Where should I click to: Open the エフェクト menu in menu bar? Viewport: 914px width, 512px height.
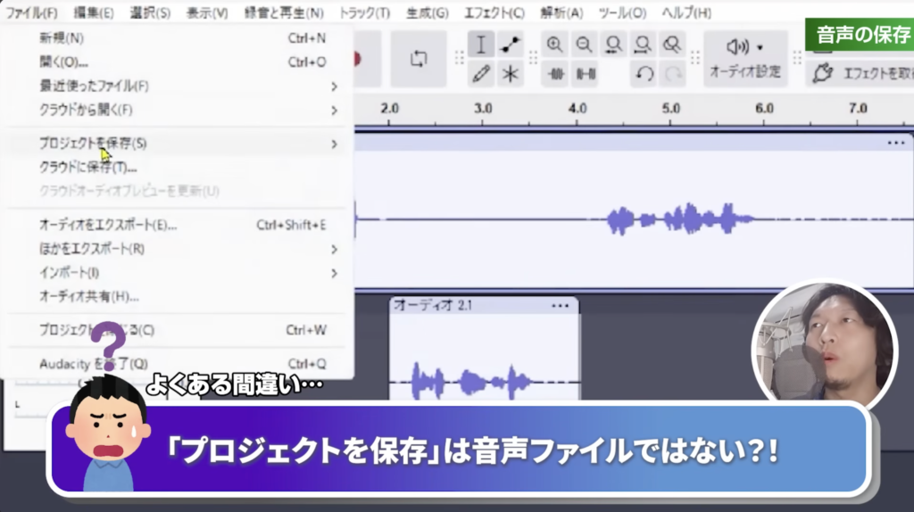point(494,13)
